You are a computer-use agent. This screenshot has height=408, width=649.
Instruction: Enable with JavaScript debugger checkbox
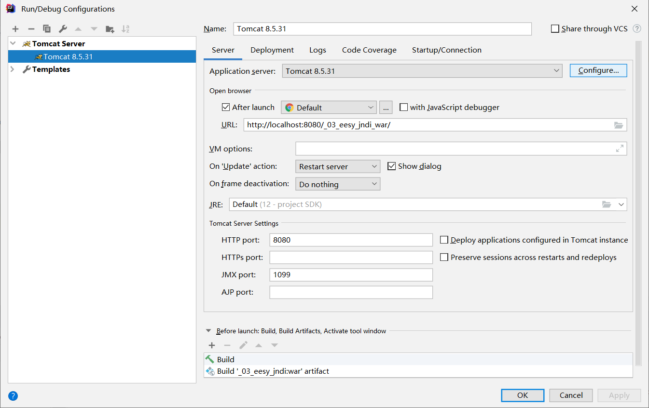pyautogui.click(x=404, y=107)
